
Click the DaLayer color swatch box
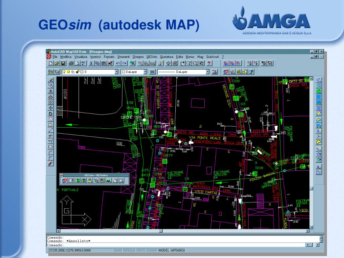click(123, 72)
